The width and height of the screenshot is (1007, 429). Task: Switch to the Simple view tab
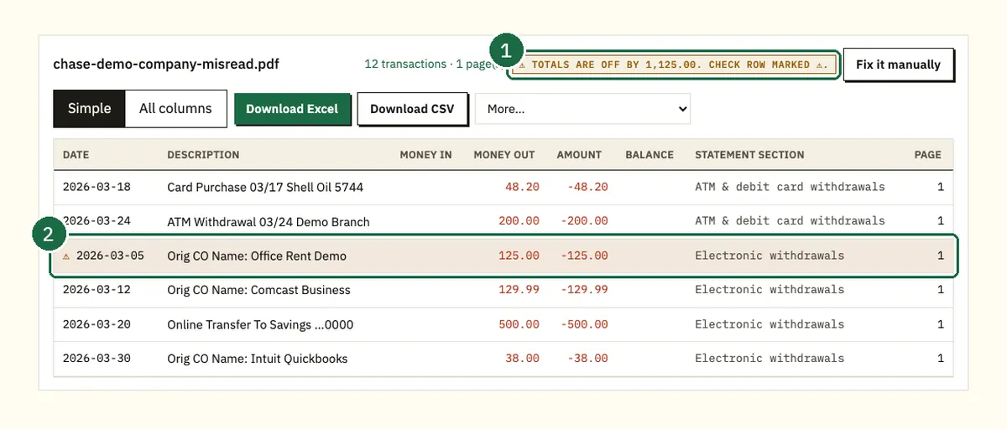(x=90, y=108)
